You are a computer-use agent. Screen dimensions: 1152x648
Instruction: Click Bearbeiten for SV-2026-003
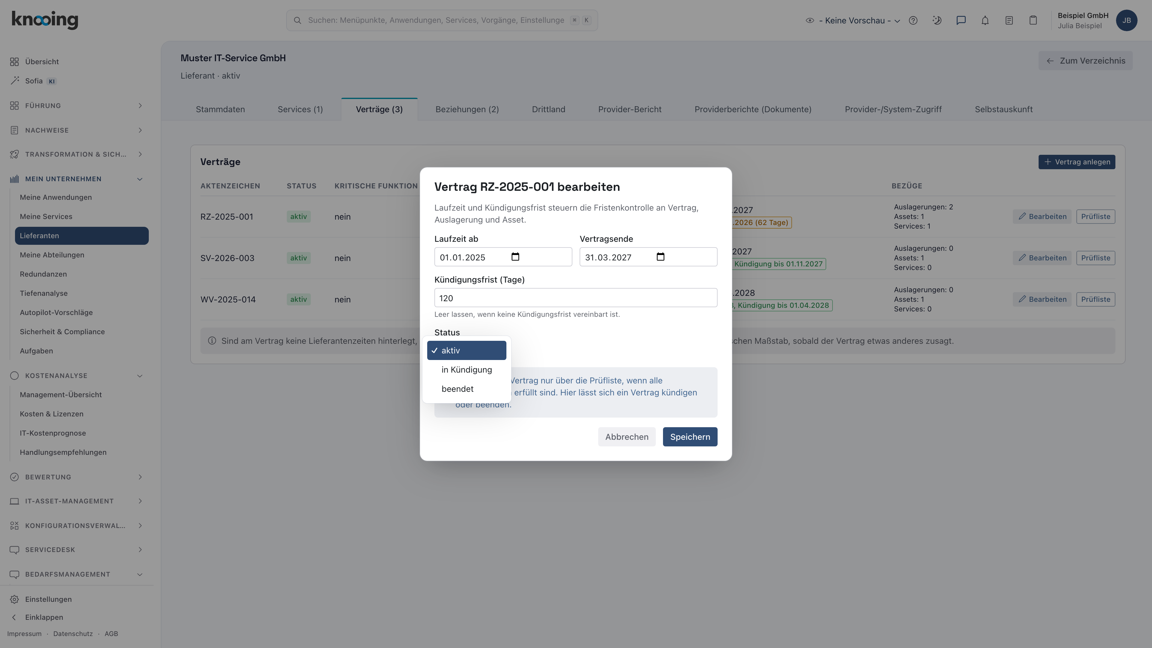pos(1042,258)
